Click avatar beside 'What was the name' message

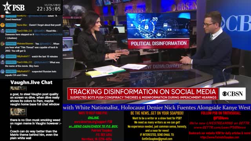(x=2, y=62)
